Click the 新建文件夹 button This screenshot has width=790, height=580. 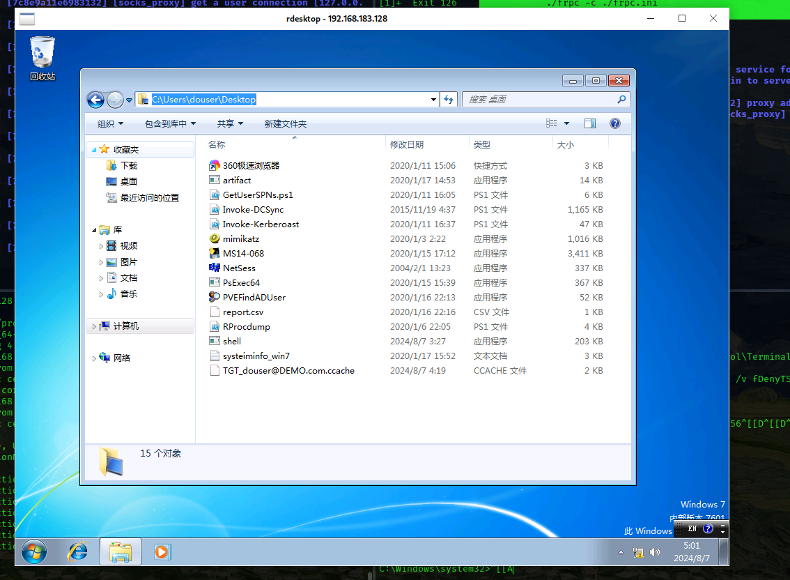pyautogui.click(x=285, y=124)
